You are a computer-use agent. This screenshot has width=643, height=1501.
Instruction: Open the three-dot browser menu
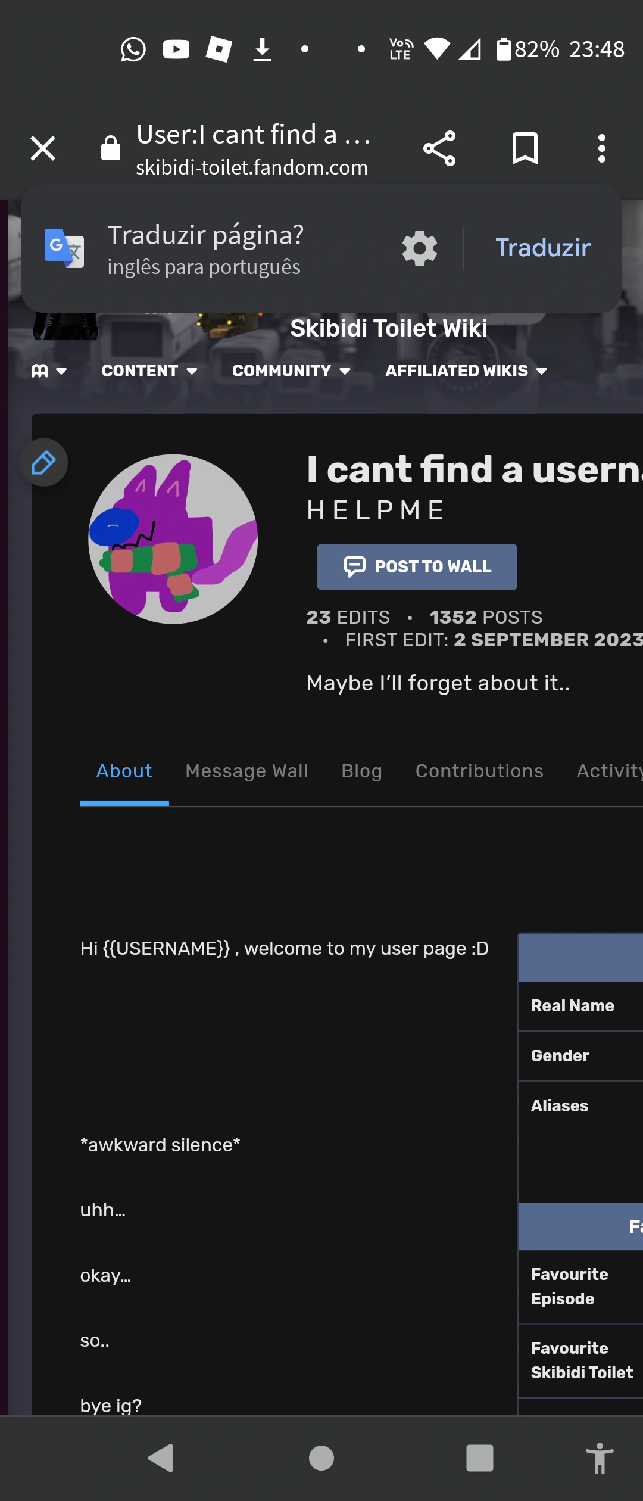pyautogui.click(x=601, y=148)
